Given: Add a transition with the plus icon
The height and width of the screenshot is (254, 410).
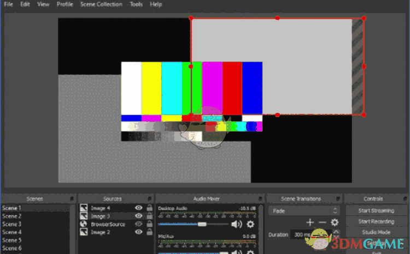Looking at the screenshot, I should [x=310, y=222].
